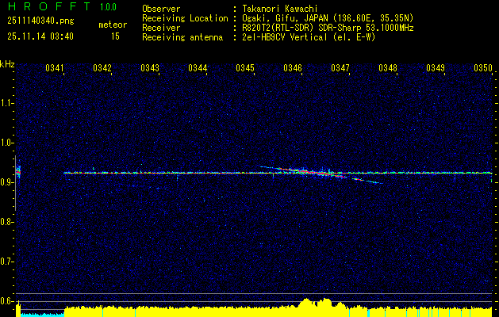Screen dimensions: 499x317
Task: Click the 0346 time marker
Action: [293, 68]
